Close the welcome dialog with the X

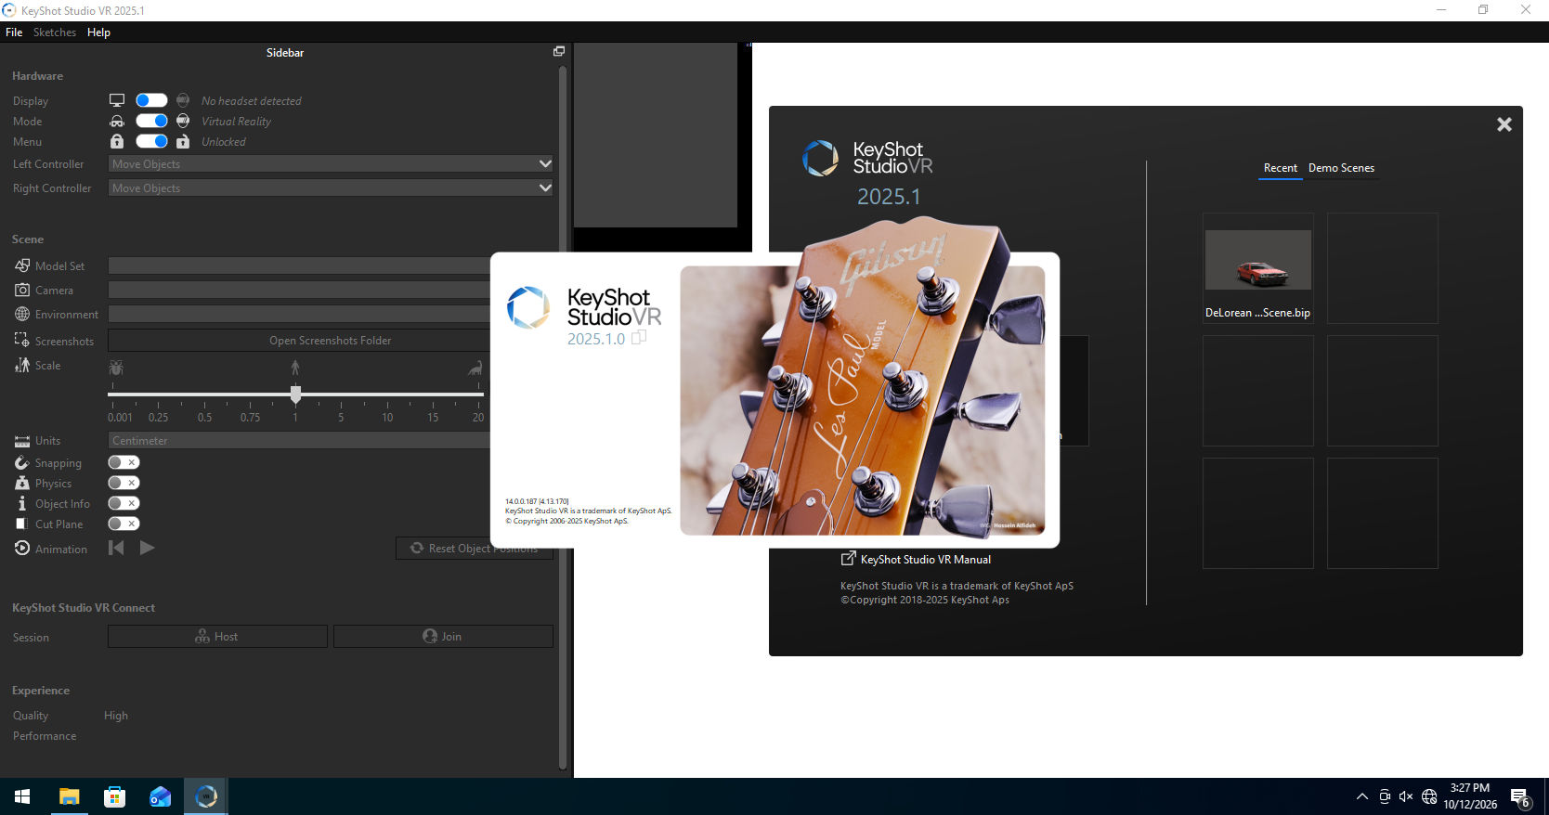point(1504,124)
